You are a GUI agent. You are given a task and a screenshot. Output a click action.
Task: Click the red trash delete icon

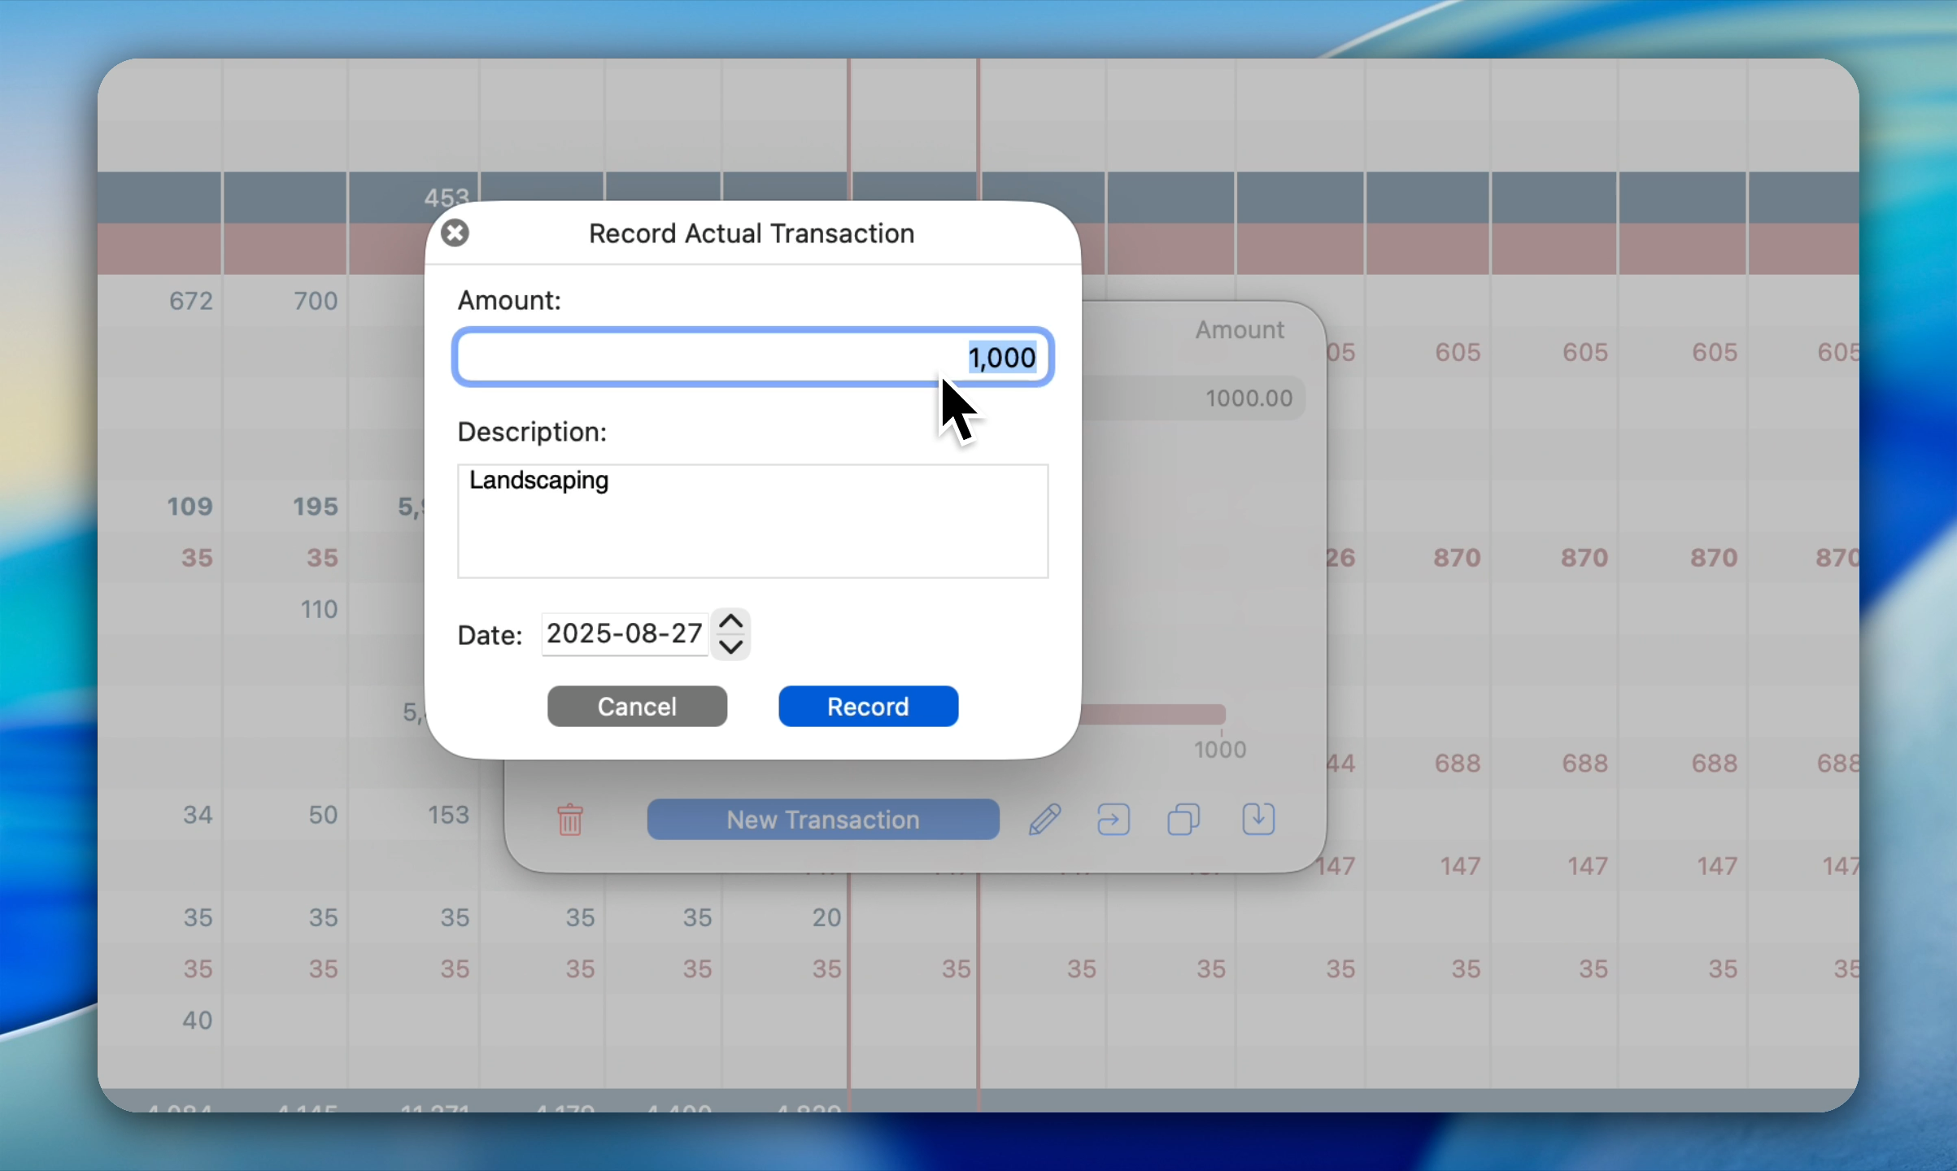point(570,819)
